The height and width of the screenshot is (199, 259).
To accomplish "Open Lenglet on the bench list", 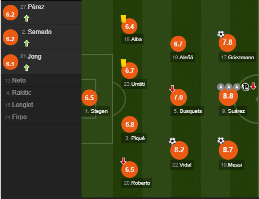I will (x=22, y=105).
